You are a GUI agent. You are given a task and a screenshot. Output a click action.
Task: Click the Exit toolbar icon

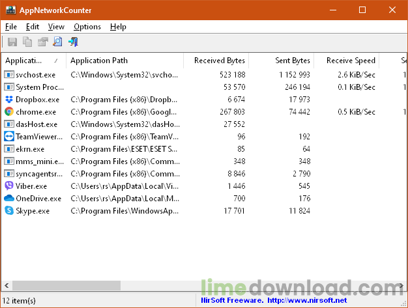tap(73, 42)
